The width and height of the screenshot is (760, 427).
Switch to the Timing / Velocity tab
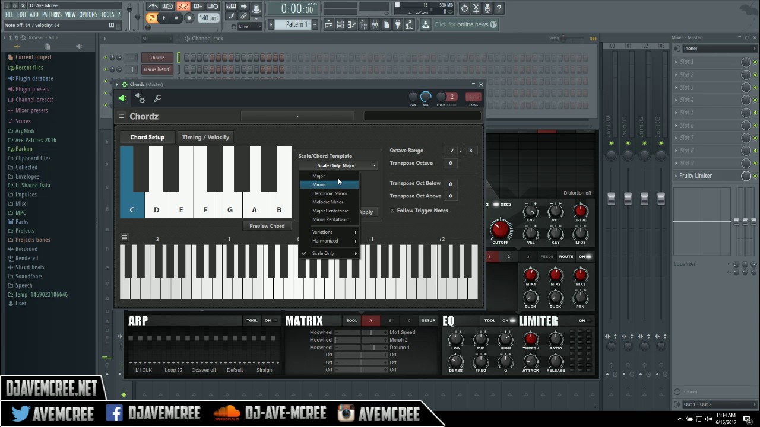click(205, 137)
